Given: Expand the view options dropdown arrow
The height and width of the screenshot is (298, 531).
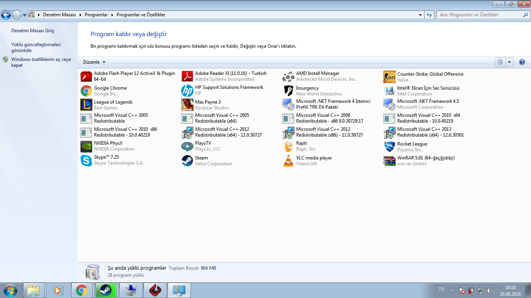Looking at the screenshot, I should (x=510, y=62).
